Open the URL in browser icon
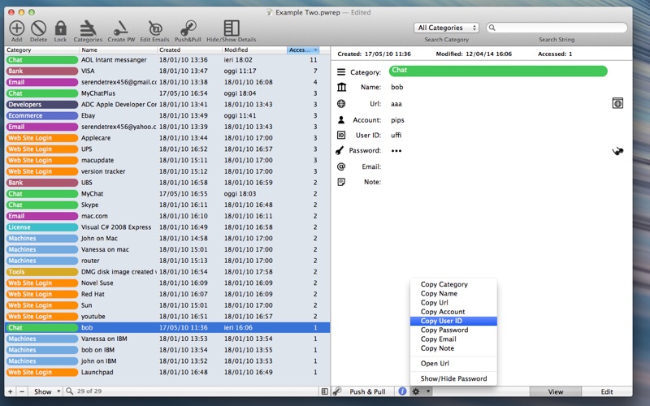Image resolution: width=650 pixels, height=406 pixels. point(617,103)
